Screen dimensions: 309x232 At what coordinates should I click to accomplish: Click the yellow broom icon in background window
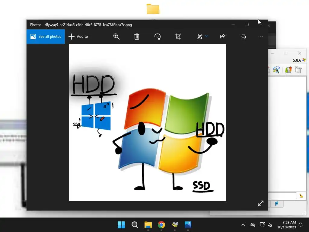click(301, 195)
